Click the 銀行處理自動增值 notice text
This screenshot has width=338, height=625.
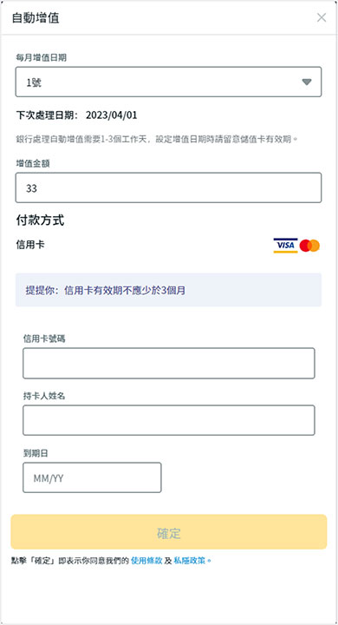[x=157, y=139]
